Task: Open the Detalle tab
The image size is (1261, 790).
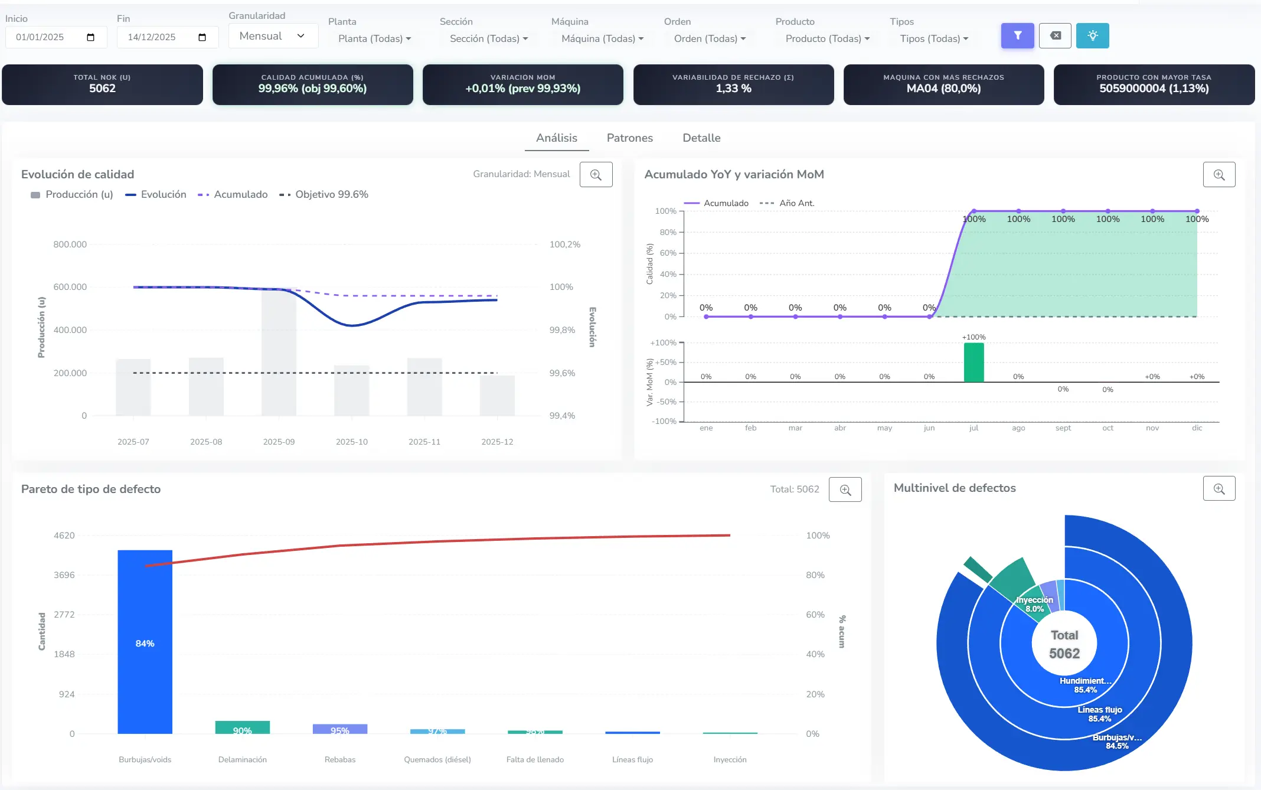Action: [x=701, y=138]
